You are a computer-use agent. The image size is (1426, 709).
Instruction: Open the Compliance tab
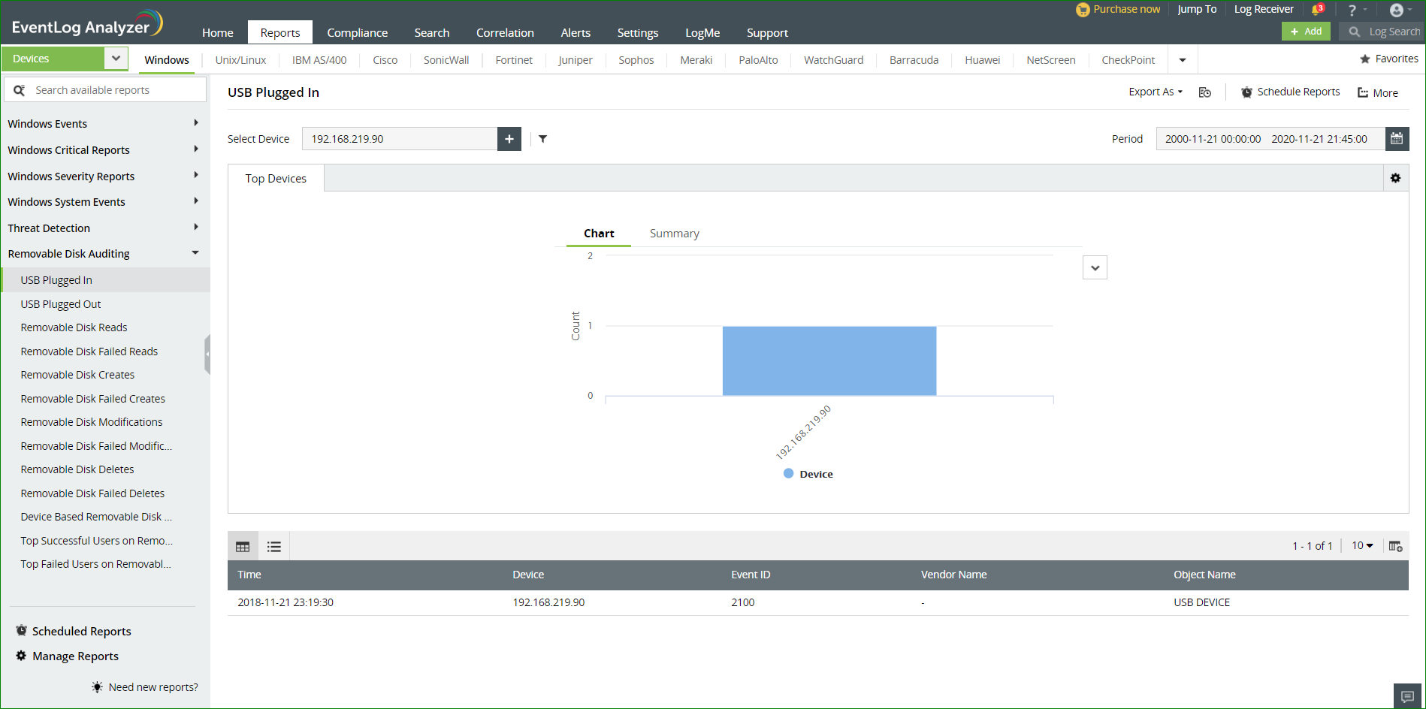358,32
